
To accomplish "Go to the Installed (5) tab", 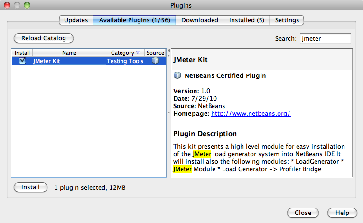I will click(x=247, y=20).
